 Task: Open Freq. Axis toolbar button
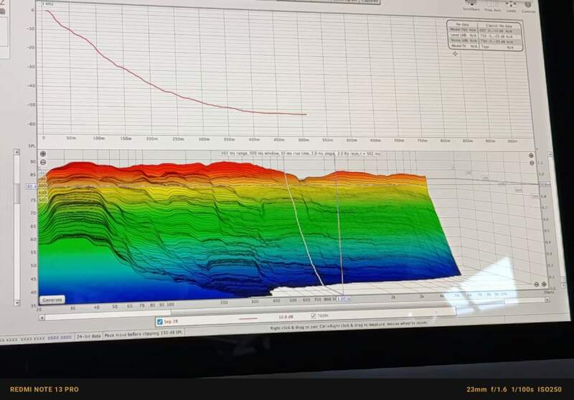point(493,6)
